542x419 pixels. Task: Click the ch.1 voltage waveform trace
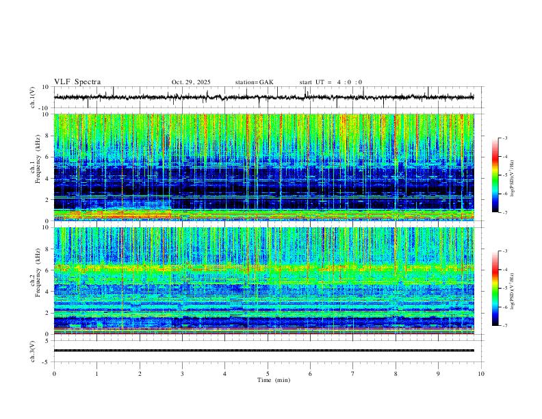(x=263, y=97)
